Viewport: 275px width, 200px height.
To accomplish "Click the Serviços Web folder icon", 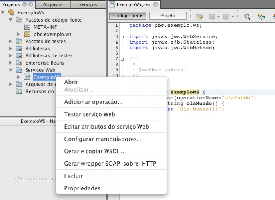I will [x=19, y=70].
